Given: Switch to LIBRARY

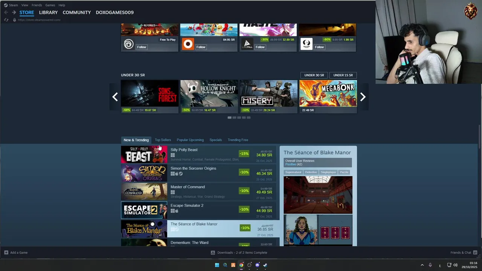Looking at the screenshot, I should 48,12.
